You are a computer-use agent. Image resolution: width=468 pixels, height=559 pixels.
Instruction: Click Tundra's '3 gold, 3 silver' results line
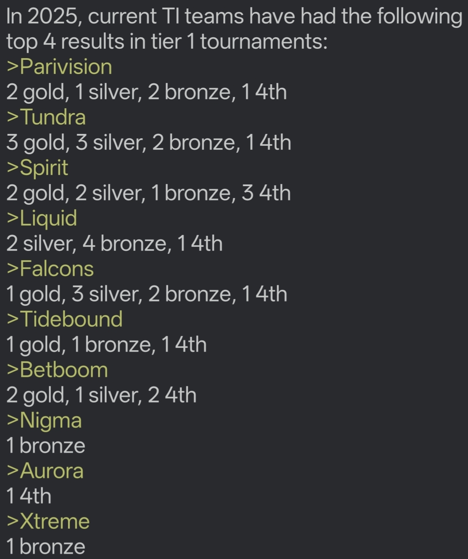(149, 143)
